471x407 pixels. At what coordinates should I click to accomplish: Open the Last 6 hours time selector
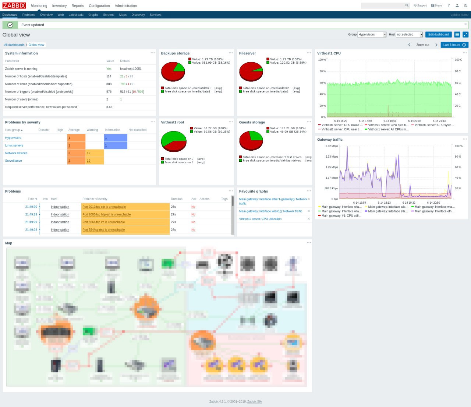click(454, 45)
